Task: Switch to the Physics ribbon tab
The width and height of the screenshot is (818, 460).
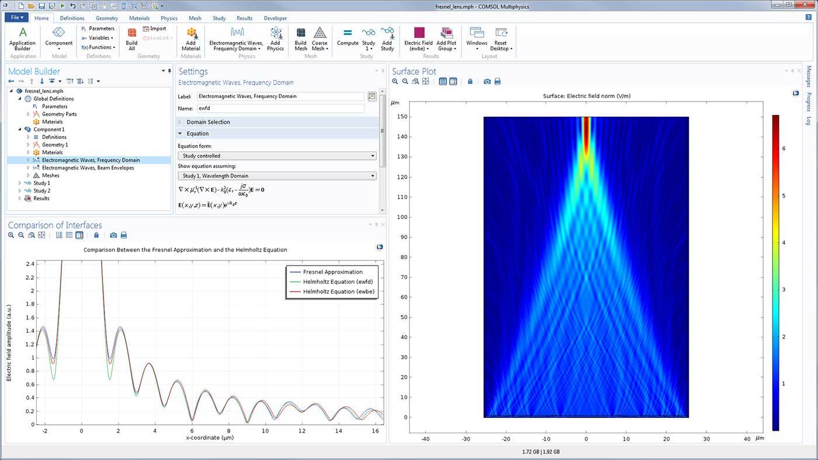Action: tap(168, 18)
